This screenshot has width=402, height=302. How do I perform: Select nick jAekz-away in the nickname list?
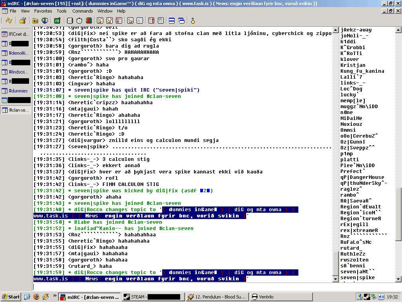pyautogui.click(x=356, y=30)
